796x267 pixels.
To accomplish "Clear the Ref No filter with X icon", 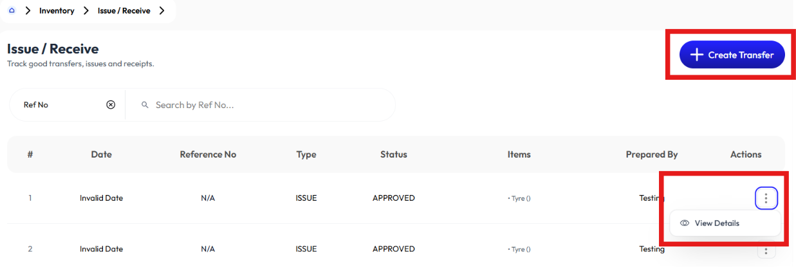I will click(111, 105).
